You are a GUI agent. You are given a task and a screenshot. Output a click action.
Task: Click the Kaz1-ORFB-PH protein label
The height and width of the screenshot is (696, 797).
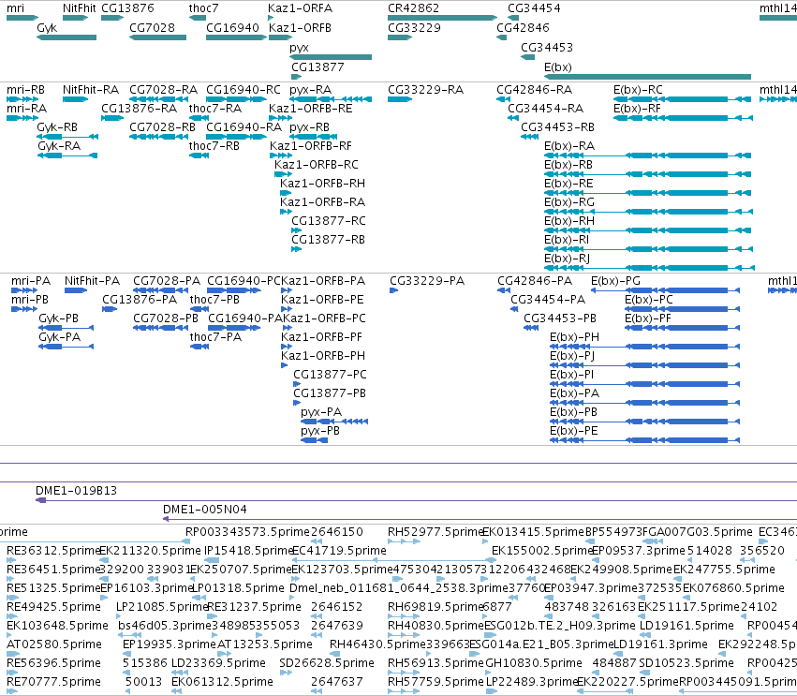323,356
